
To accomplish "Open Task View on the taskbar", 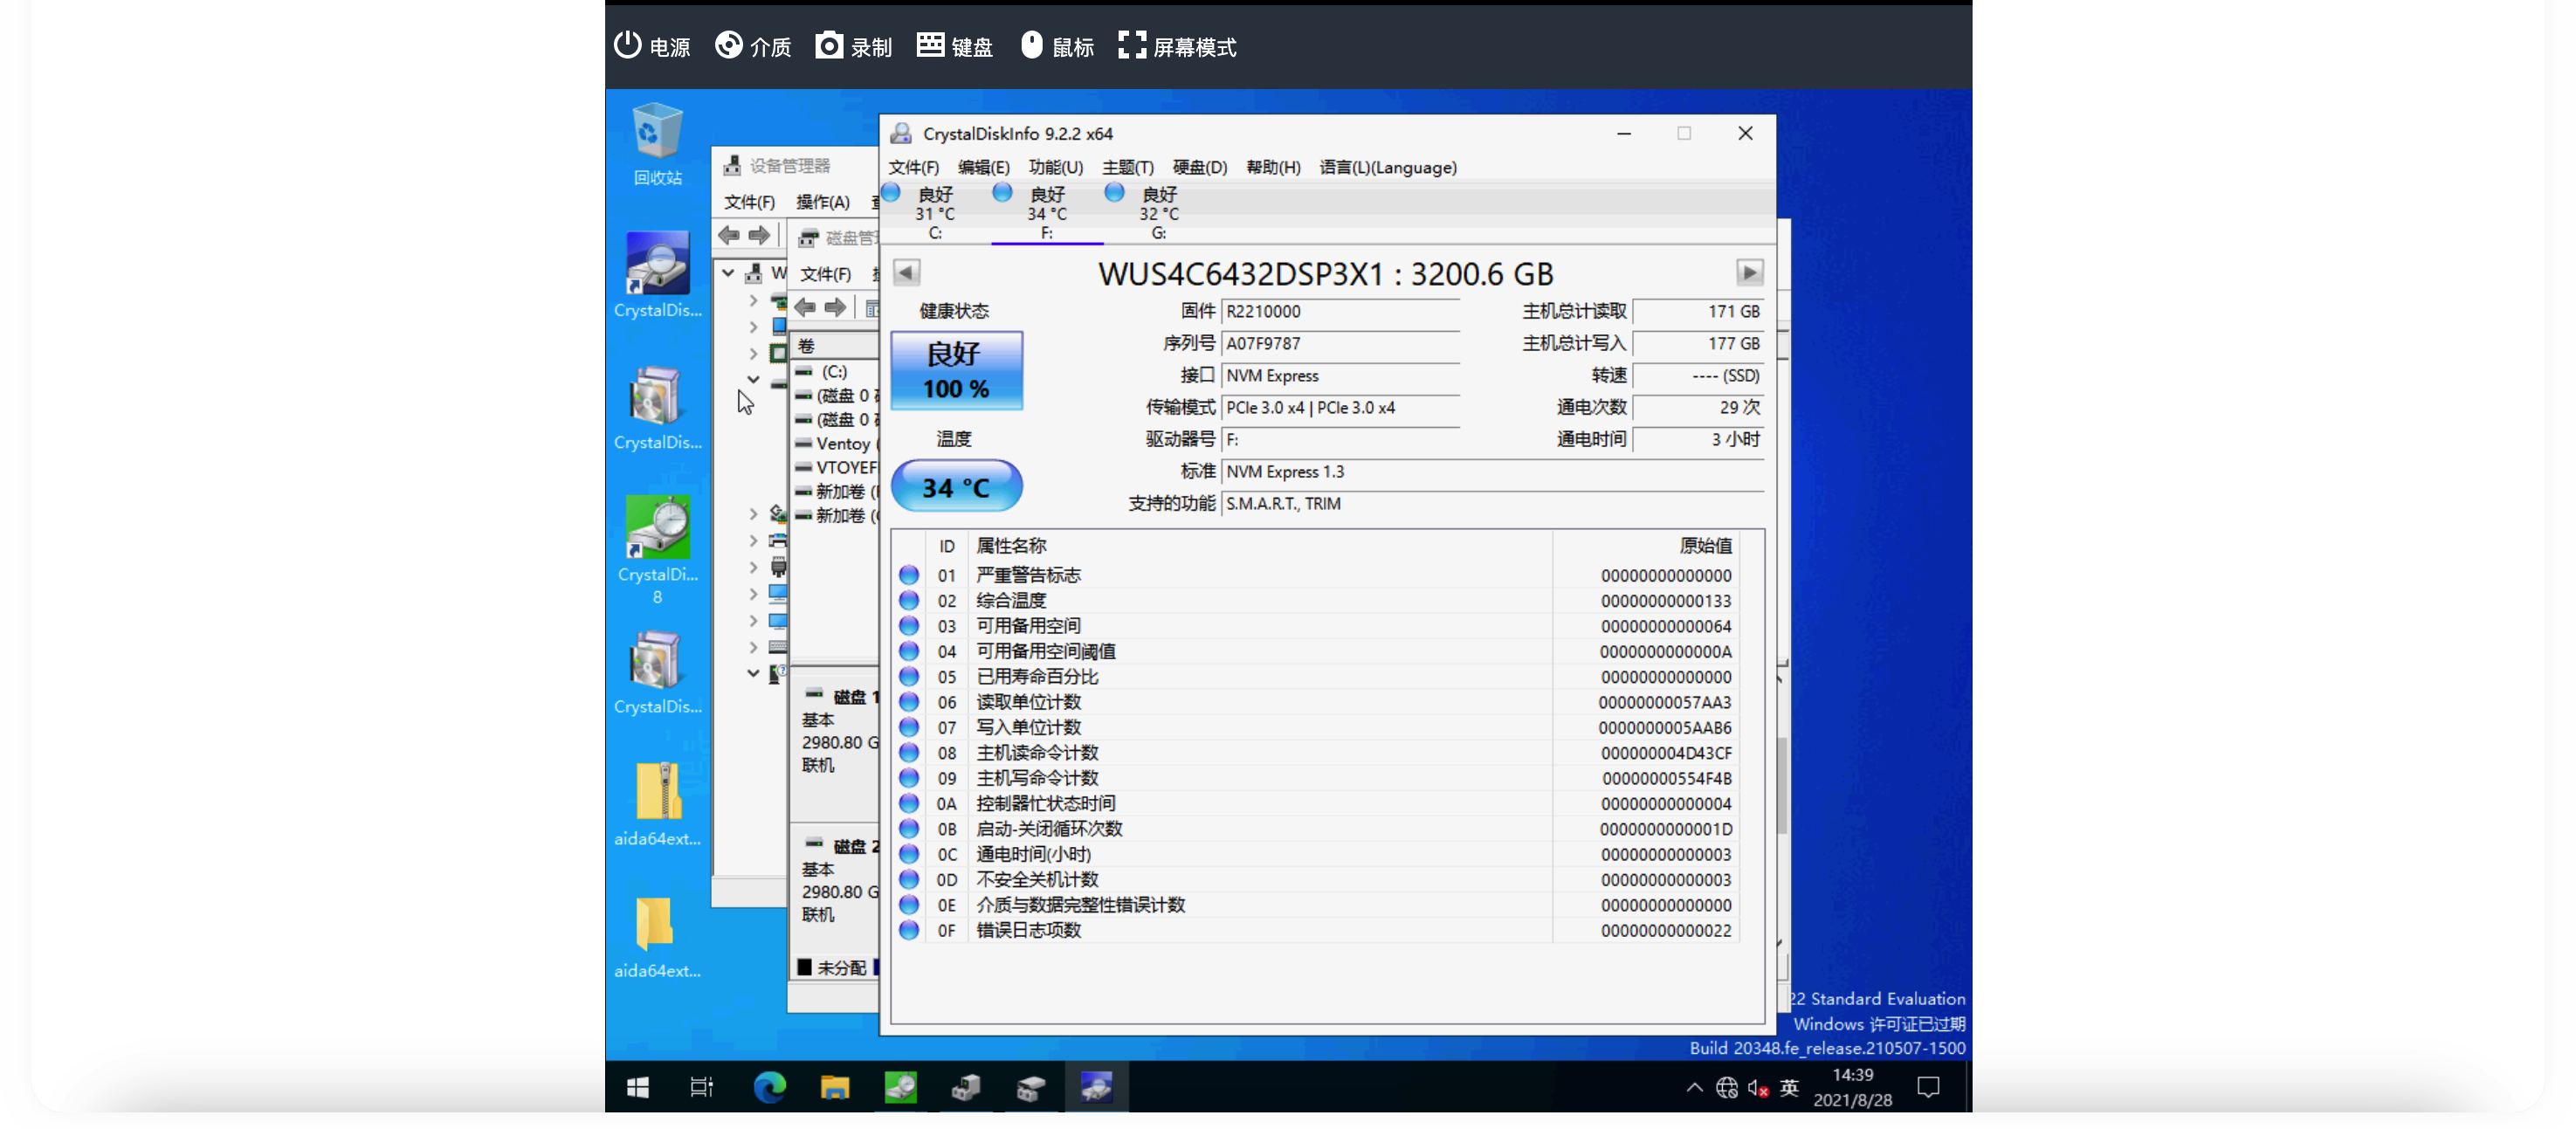I will [x=701, y=1086].
